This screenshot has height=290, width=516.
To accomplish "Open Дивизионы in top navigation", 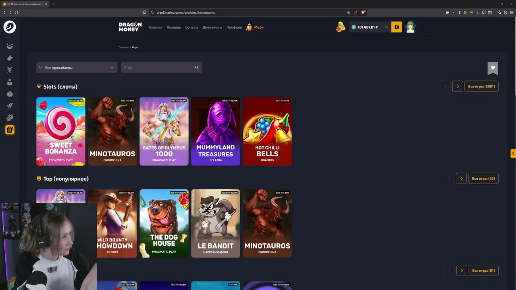I will (x=212, y=27).
